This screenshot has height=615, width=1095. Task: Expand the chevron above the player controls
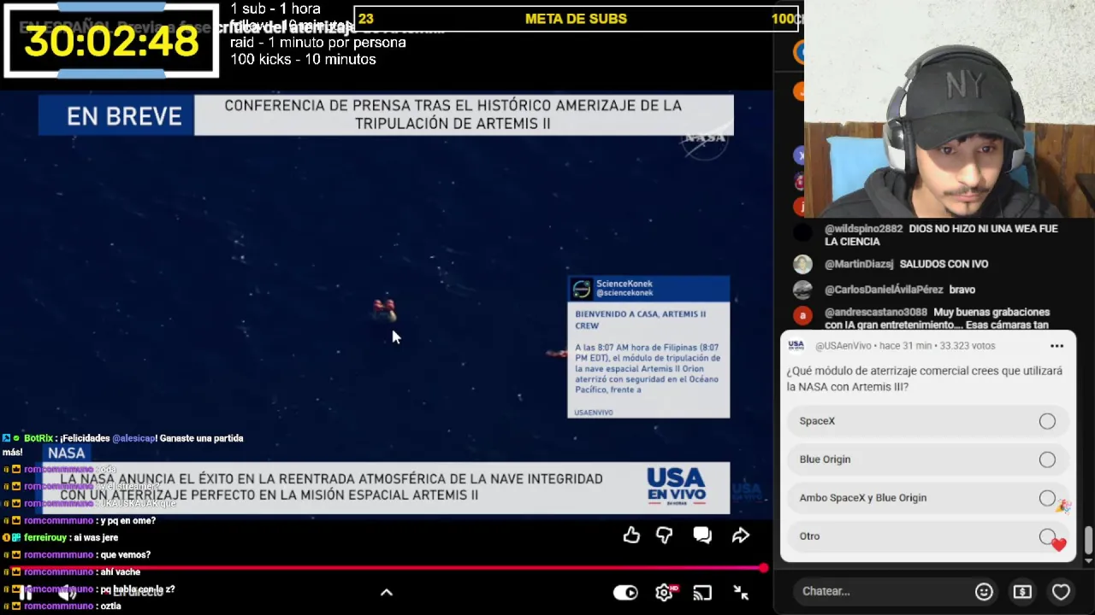click(386, 592)
